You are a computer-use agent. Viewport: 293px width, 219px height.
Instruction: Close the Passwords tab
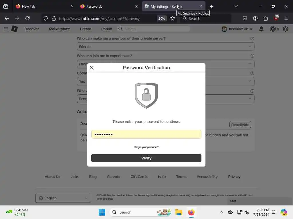click(x=136, y=6)
